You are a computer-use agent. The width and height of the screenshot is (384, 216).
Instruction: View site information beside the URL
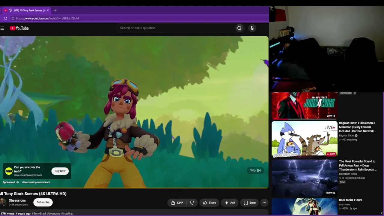(x=13, y=18)
